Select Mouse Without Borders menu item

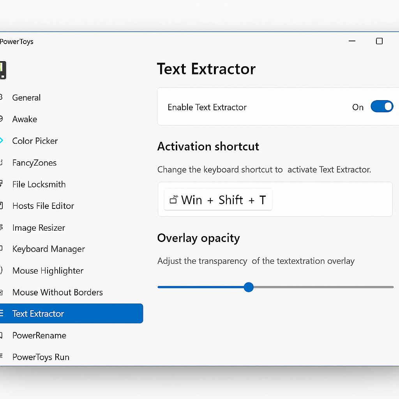click(57, 292)
